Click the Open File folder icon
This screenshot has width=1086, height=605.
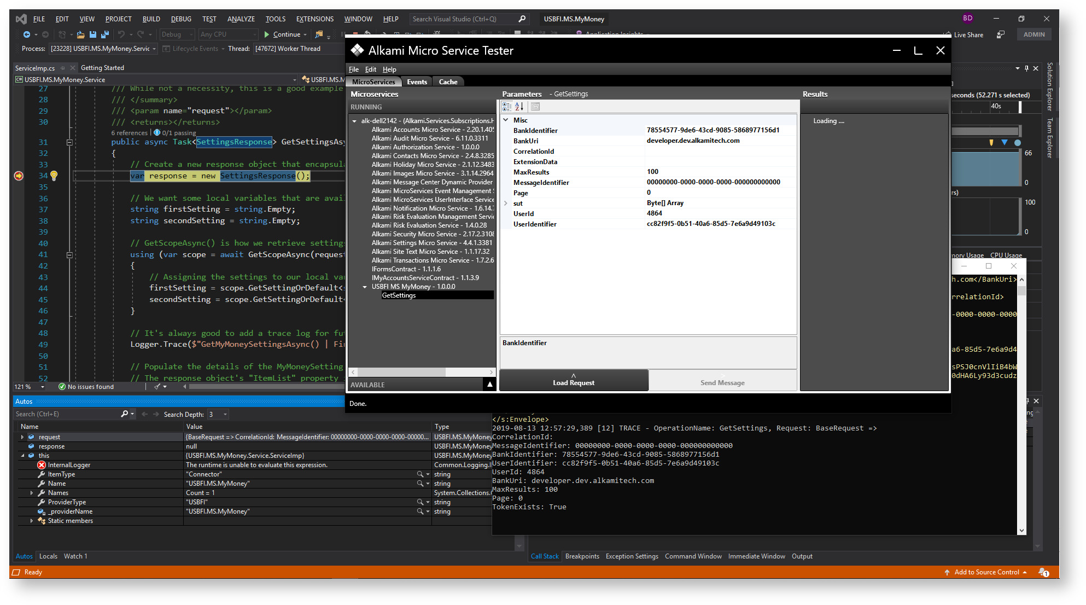coord(80,34)
